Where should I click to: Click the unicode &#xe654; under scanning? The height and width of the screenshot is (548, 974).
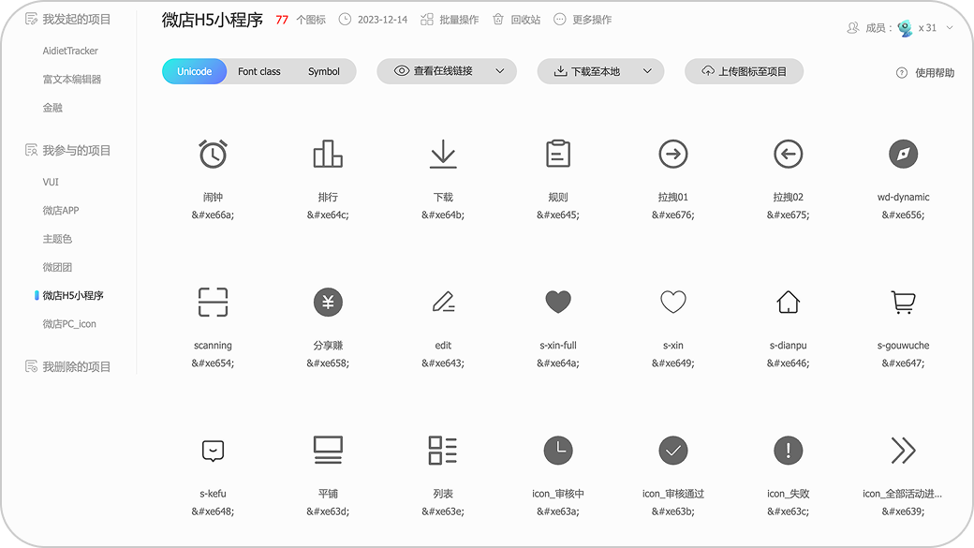click(x=214, y=363)
